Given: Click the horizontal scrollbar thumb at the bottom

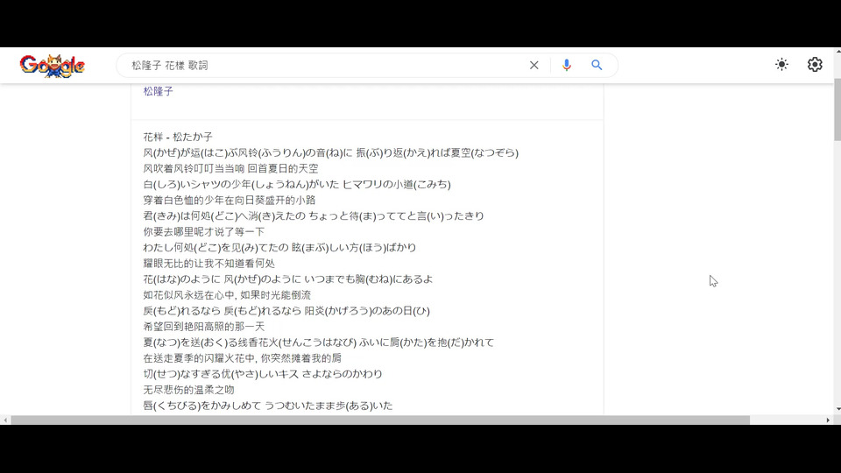Looking at the screenshot, I should coord(379,420).
